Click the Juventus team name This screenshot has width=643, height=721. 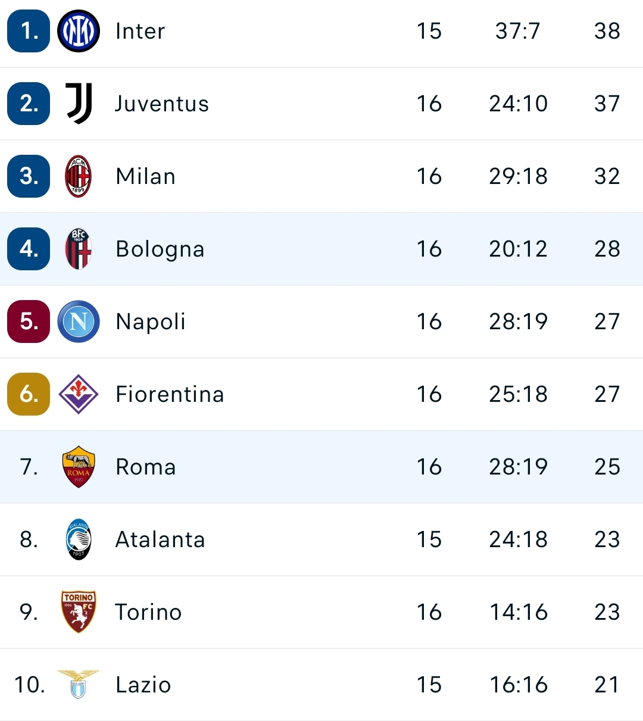[x=161, y=104]
